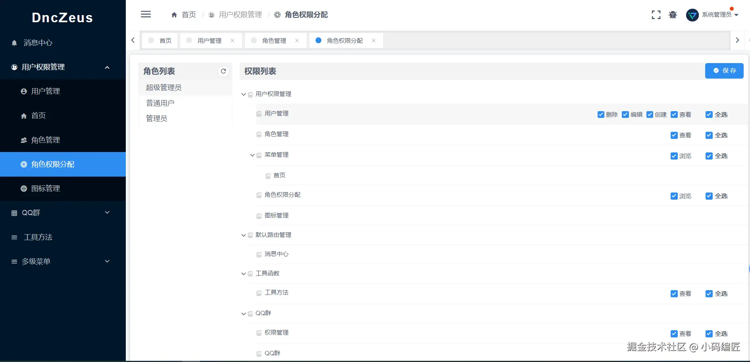The width and height of the screenshot is (750, 362).
Task: Expand the 多级菜单 sidebar menu chevron
Action: pyautogui.click(x=107, y=261)
